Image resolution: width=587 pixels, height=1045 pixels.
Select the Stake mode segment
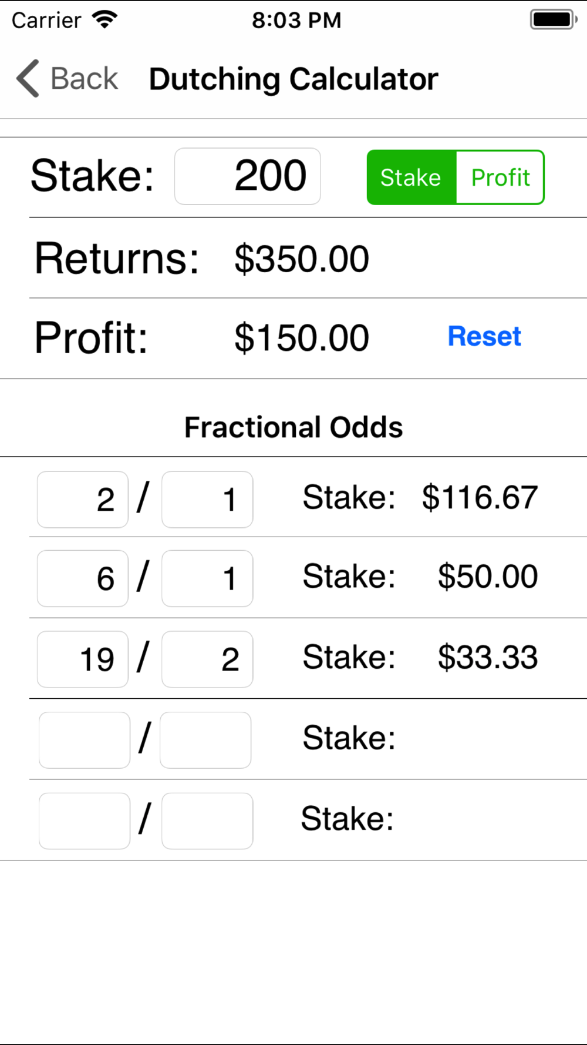pos(411,177)
